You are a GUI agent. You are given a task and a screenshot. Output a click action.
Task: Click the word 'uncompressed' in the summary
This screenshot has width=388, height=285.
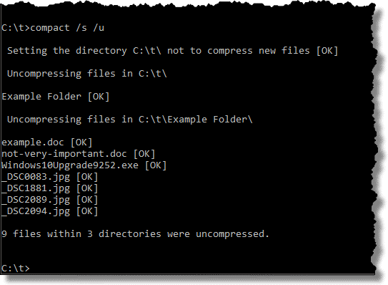(x=230, y=234)
